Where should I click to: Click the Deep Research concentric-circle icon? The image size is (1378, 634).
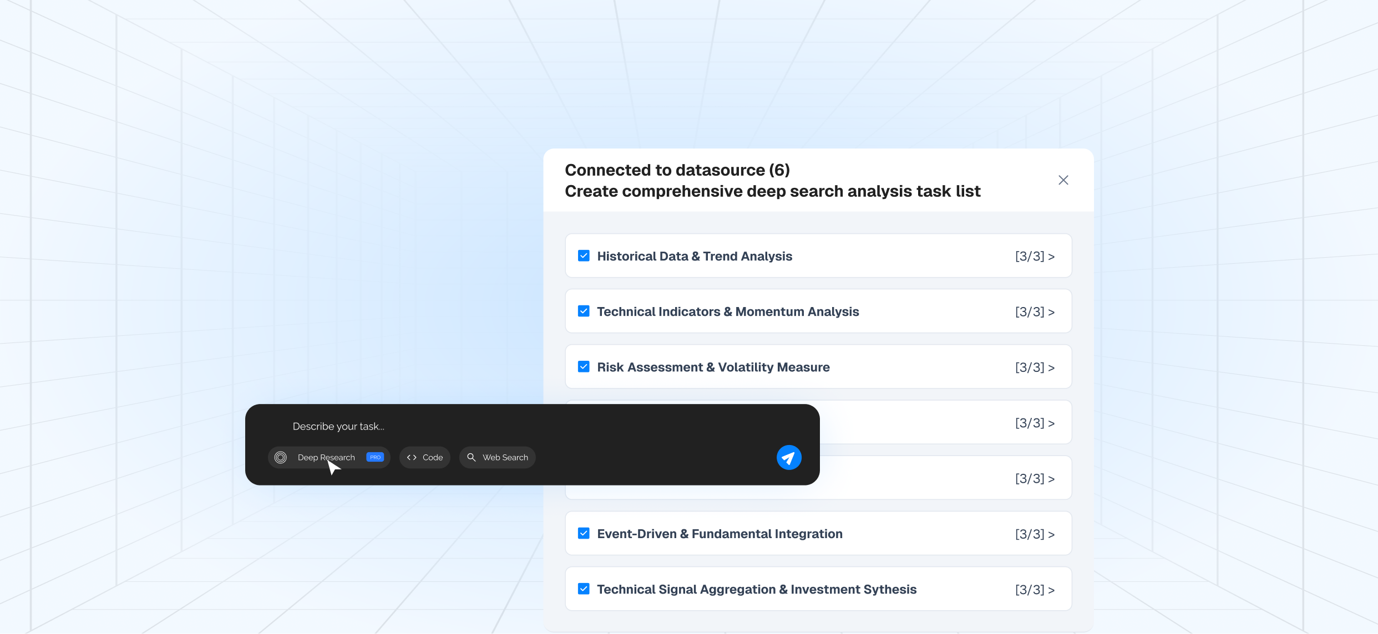(281, 457)
